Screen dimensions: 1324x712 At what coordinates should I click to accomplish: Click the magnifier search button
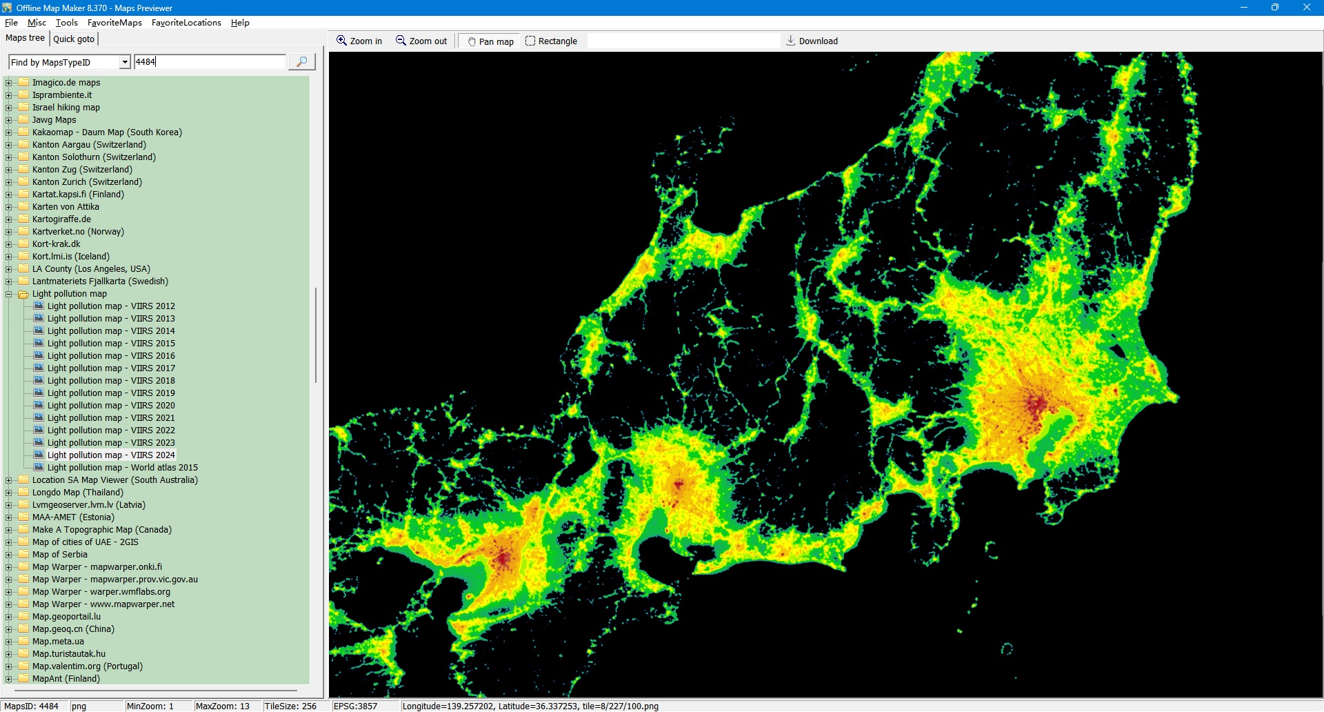point(301,62)
